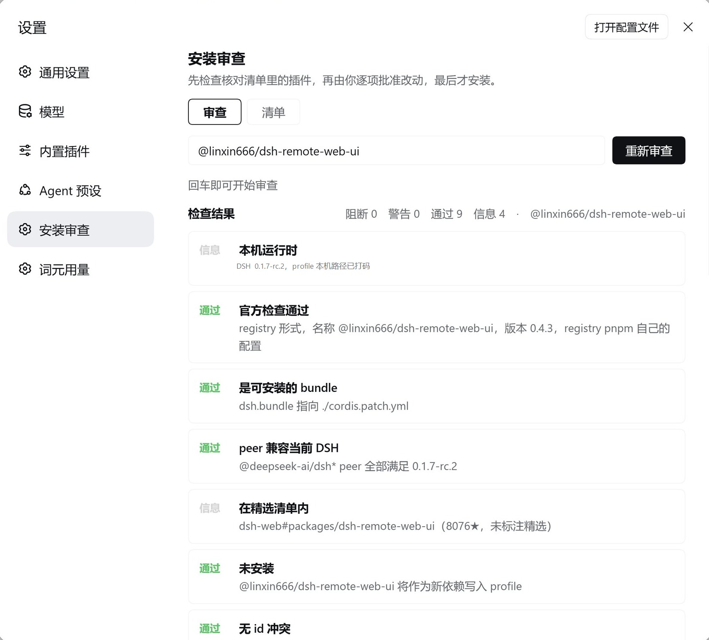Close the settings dialog with the X
This screenshot has height=640, width=709.
pos(688,27)
